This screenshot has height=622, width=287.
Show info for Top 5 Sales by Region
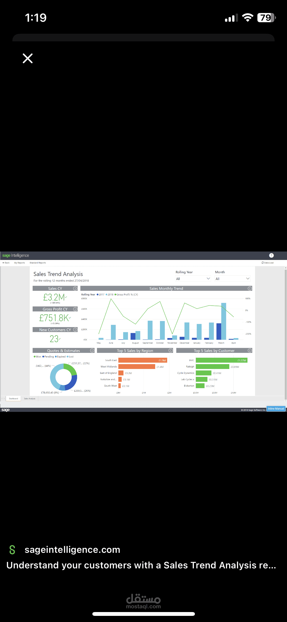[x=171, y=351]
